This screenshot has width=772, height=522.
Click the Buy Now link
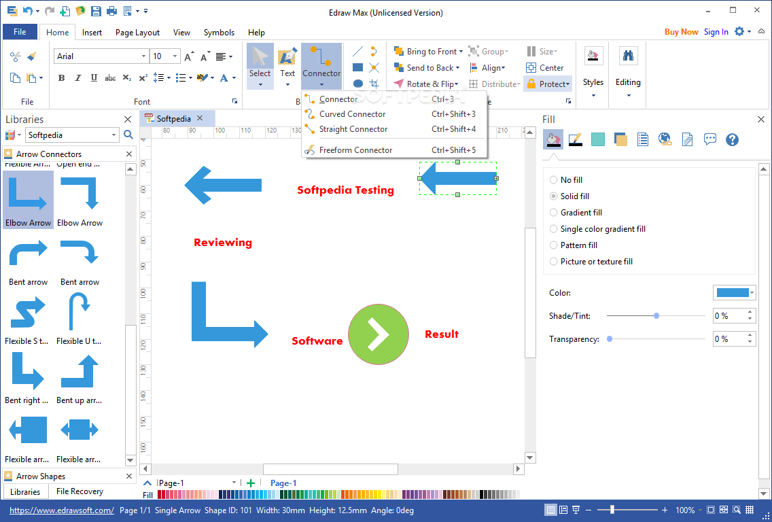pyautogui.click(x=682, y=31)
